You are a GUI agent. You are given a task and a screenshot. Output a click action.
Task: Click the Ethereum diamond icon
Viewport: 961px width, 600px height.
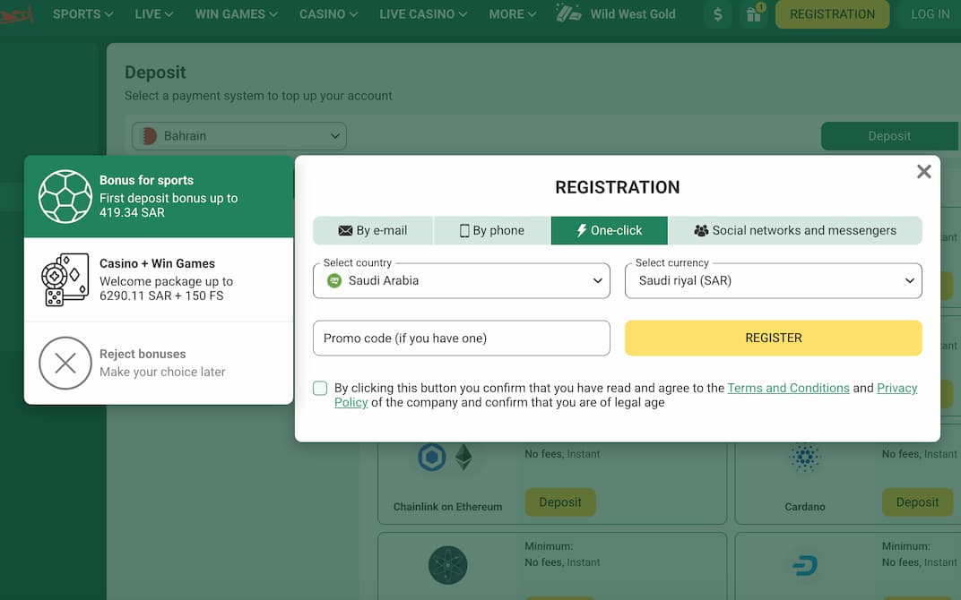[464, 457]
